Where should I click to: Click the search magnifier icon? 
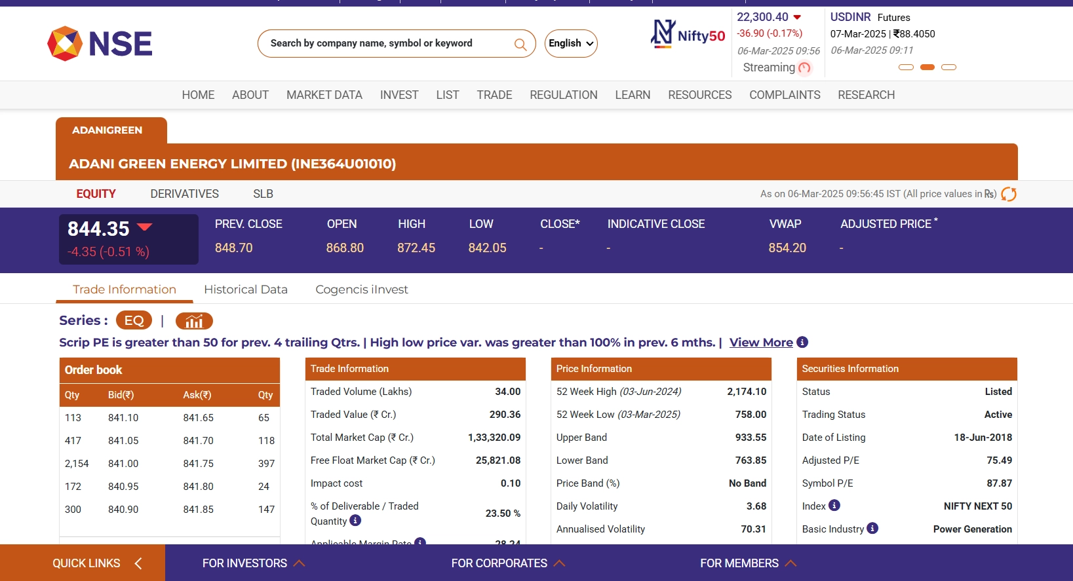(x=520, y=45)
